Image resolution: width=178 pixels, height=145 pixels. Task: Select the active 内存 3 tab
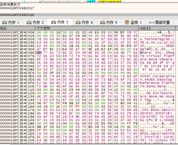coord(60,22)
